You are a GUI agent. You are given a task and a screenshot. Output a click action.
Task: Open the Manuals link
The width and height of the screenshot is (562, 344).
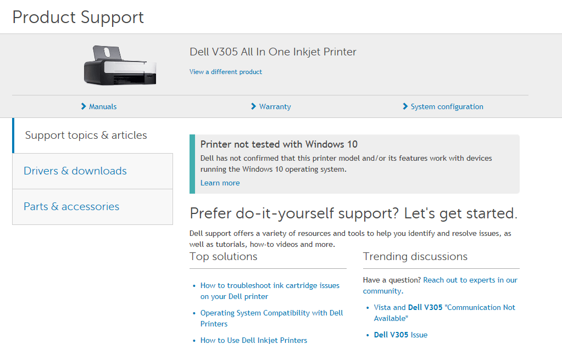(x=103, y=106)
